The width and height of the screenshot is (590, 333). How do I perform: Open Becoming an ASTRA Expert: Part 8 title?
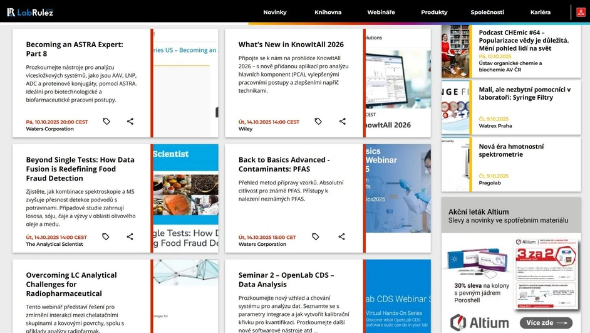[x=75, y=49]
